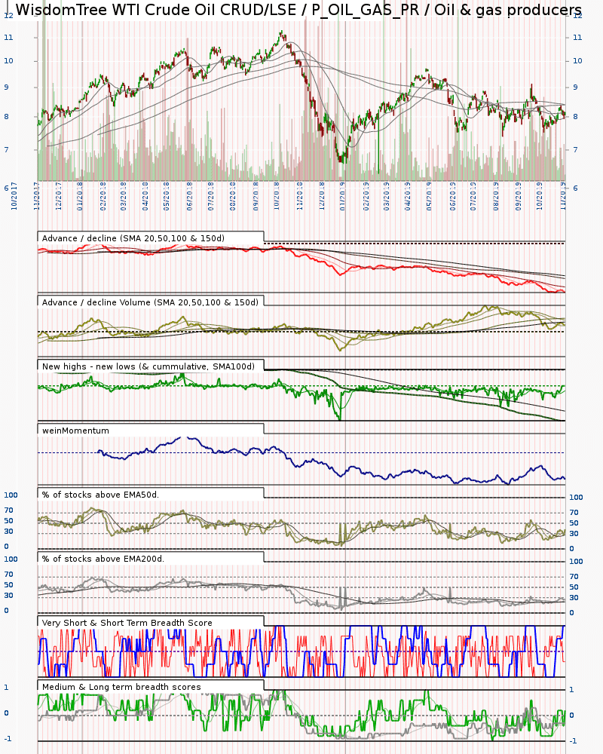Click the 09/2019 date label
This screenshot has width=603, height=754.
click(518, 196)
